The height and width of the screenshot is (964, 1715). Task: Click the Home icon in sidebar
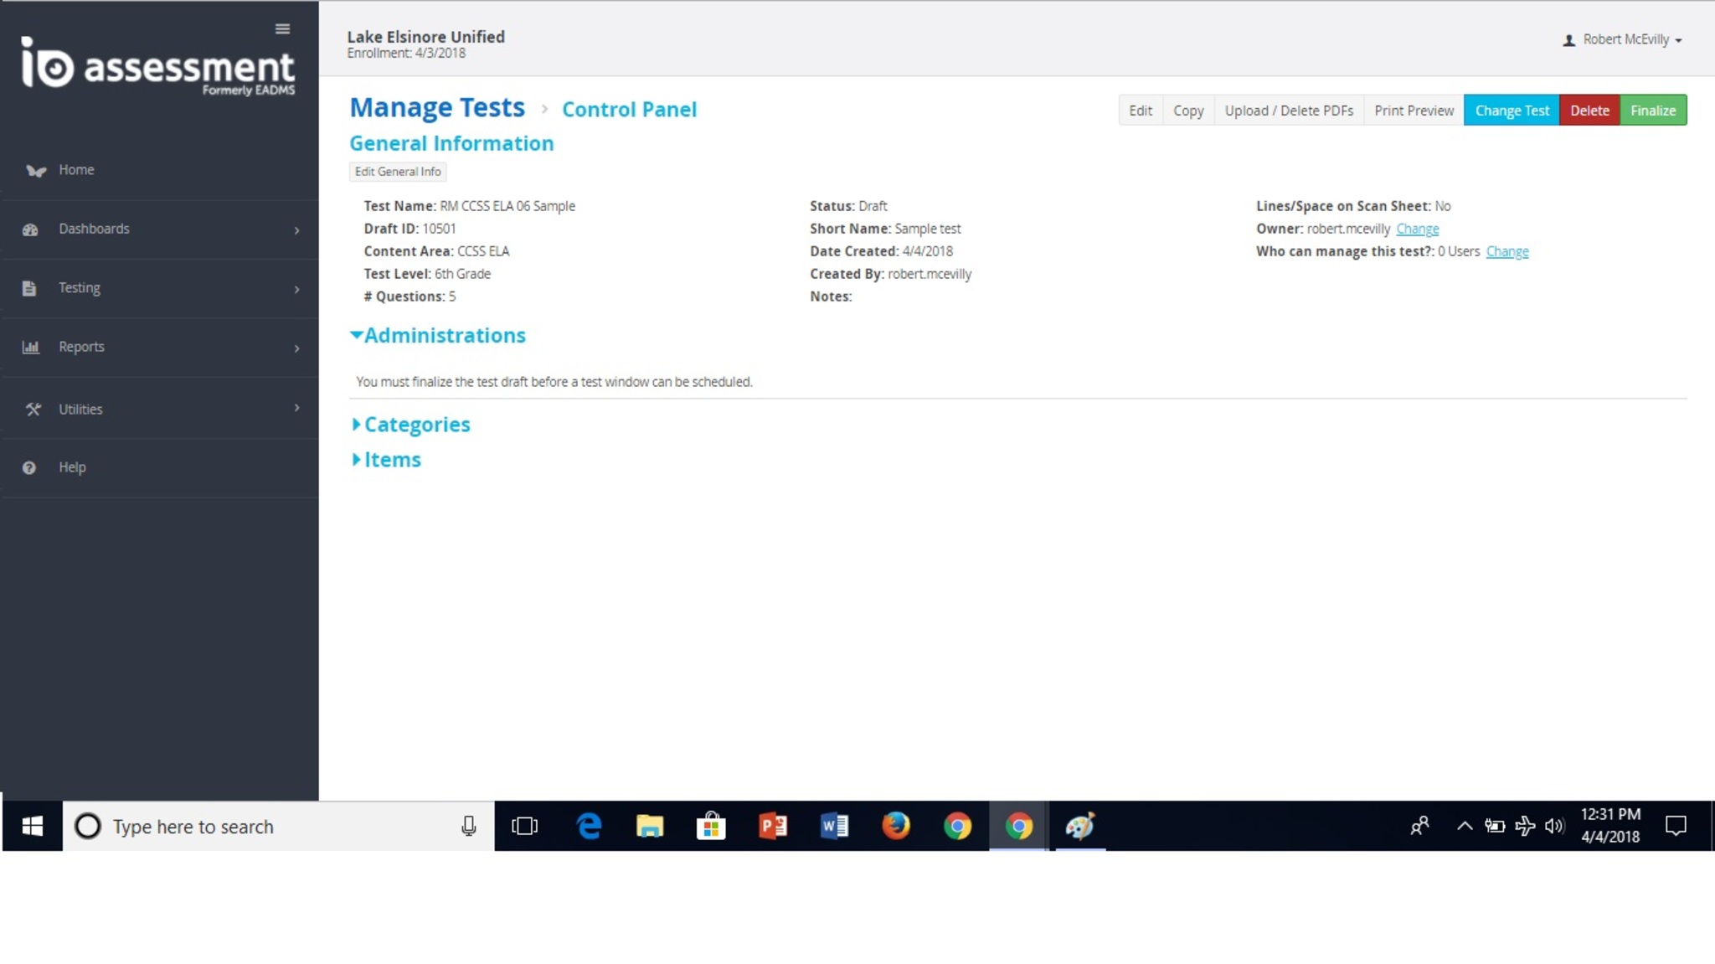click(x=35, y=170)
